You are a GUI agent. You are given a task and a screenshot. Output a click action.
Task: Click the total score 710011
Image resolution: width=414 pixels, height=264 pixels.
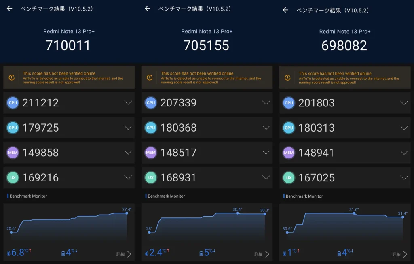tap(69, 45)
